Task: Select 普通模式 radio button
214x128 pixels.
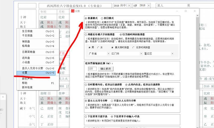Action: (x=86, y=18)
